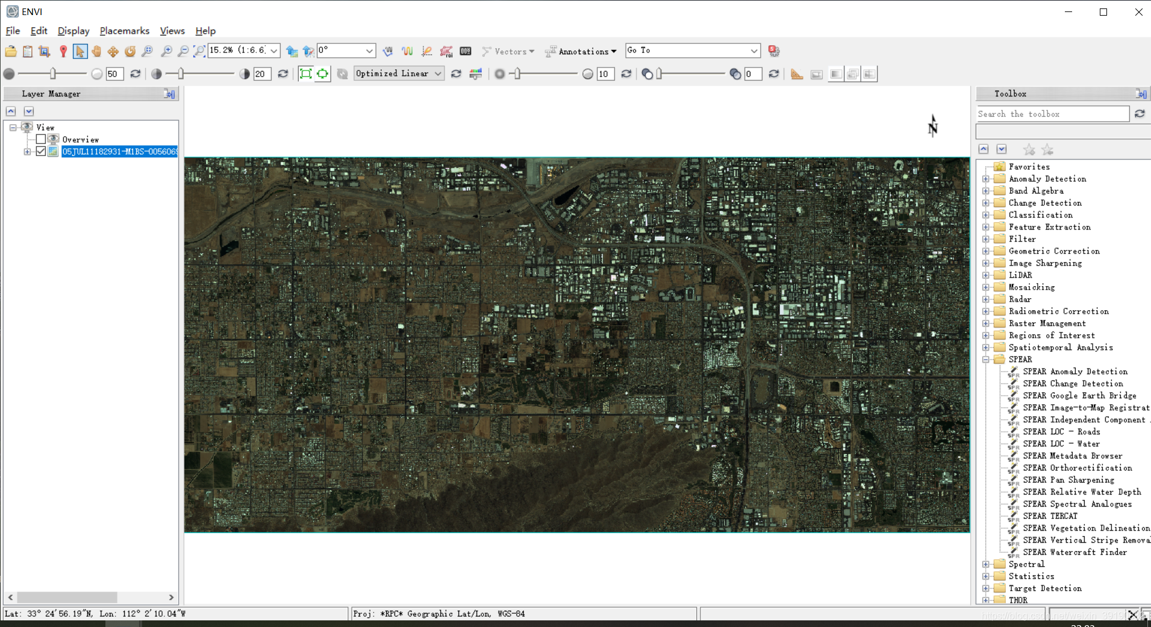Screen dimensions: 1151x627
Task: Open the File menu
Action: coord(13,31)
